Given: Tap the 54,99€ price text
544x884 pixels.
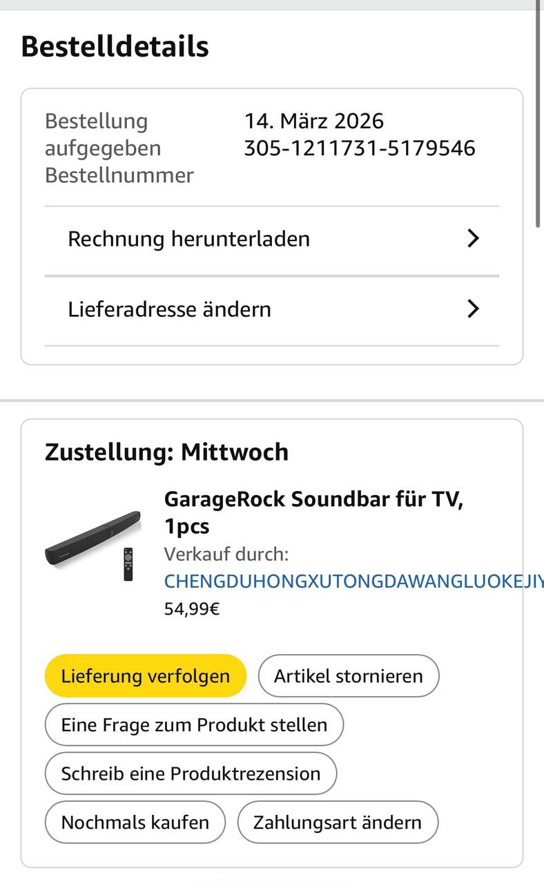Looking at the screenshot, I should click(192, 608).
